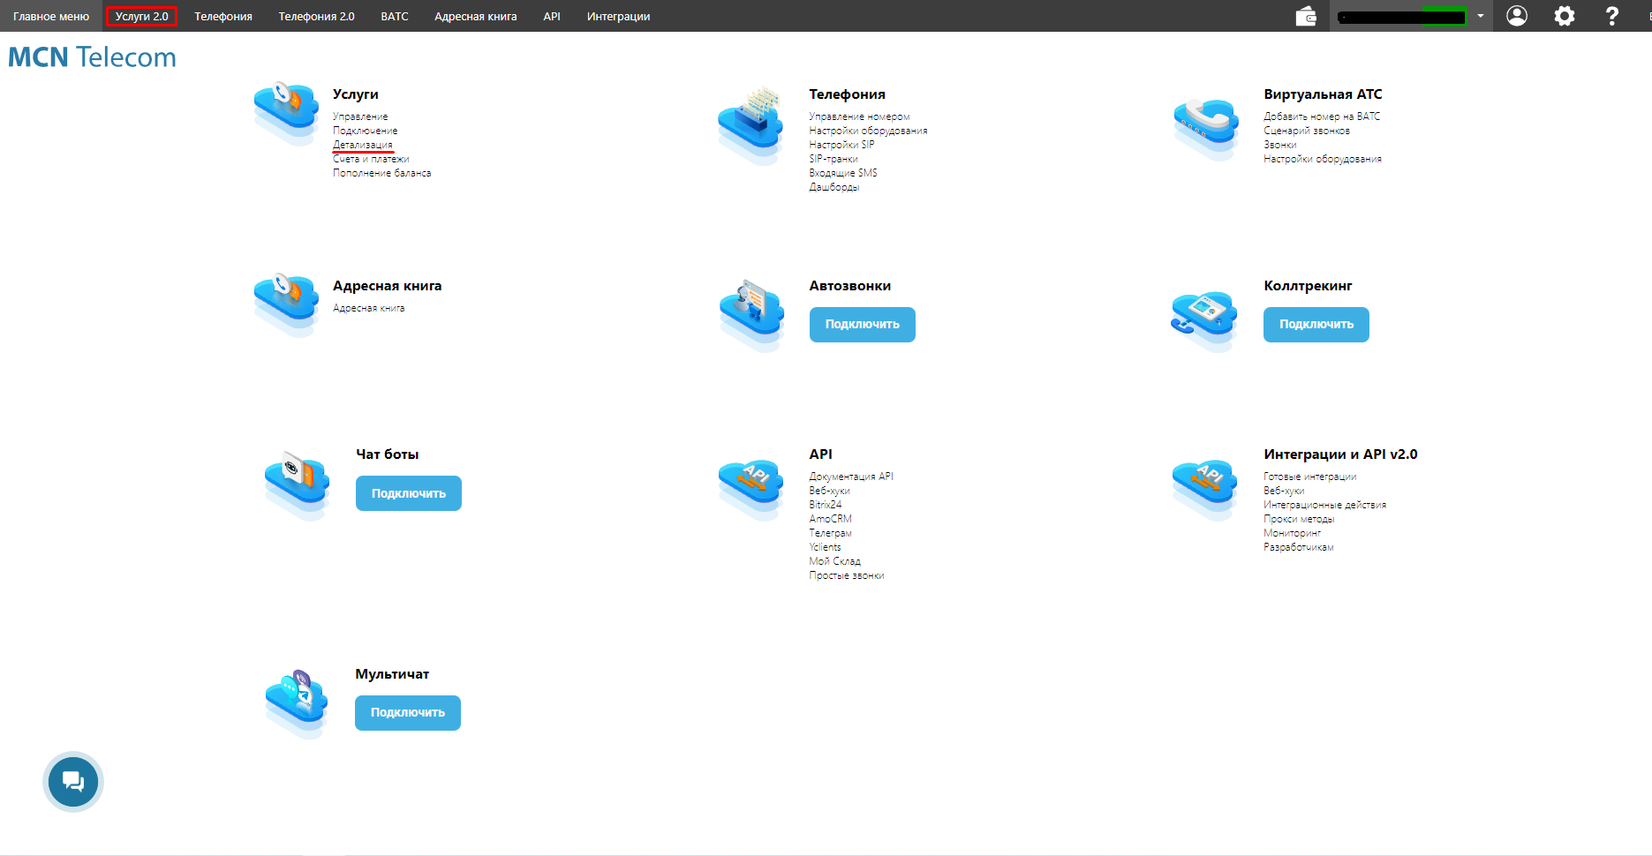Screen dimensions: 1652x856
Task: Open the Телефония 2.0 menu item
Action: (316, 16)
